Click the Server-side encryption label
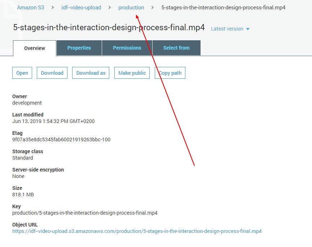 click(x=38, y=170)
